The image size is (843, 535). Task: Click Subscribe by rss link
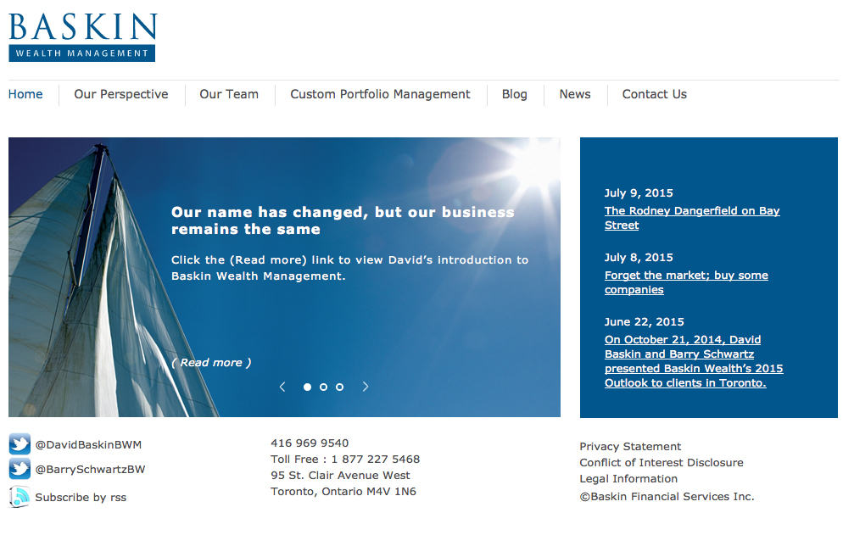[x=81, y=498]
